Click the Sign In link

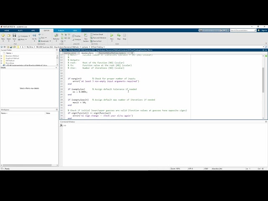(264, 31)
